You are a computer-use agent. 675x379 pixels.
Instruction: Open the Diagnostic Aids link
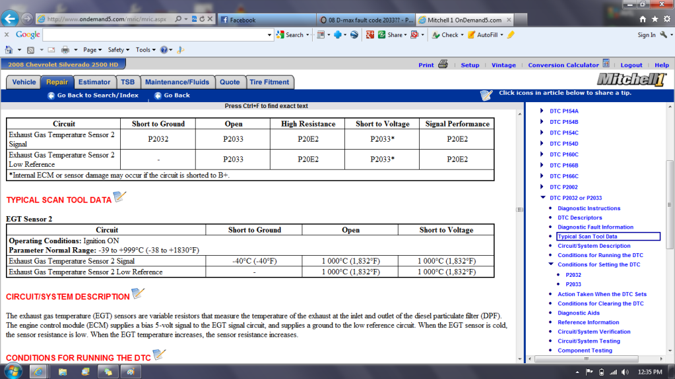[579, 313]
